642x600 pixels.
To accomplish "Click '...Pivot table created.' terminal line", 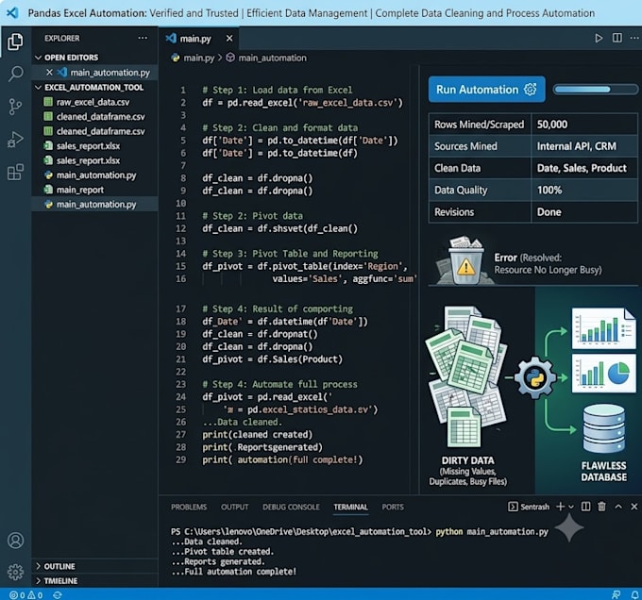I will [223, 551].
